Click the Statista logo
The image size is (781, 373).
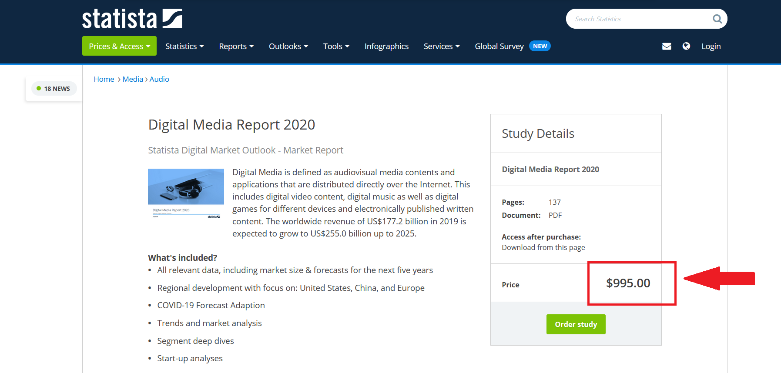(x=132, y=19)
